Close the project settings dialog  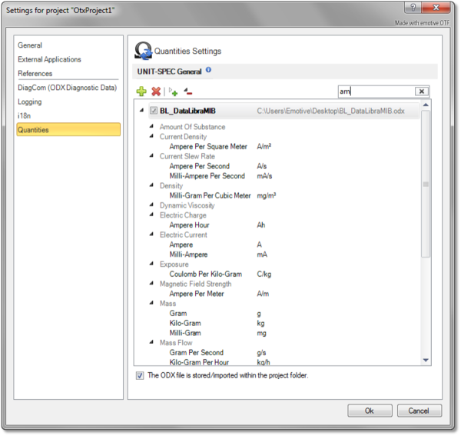tap(439, 8)
